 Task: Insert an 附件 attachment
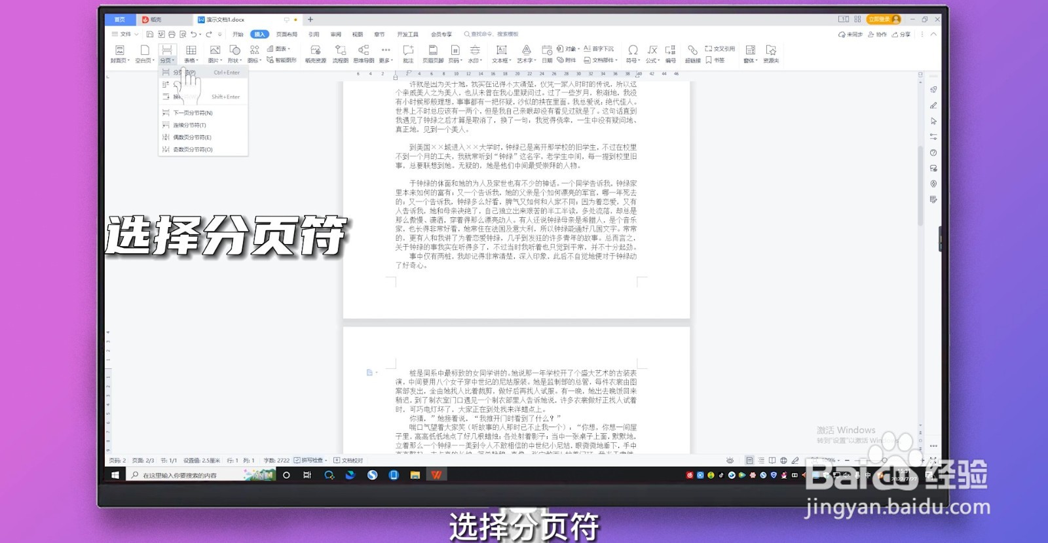tap(567, 60)
